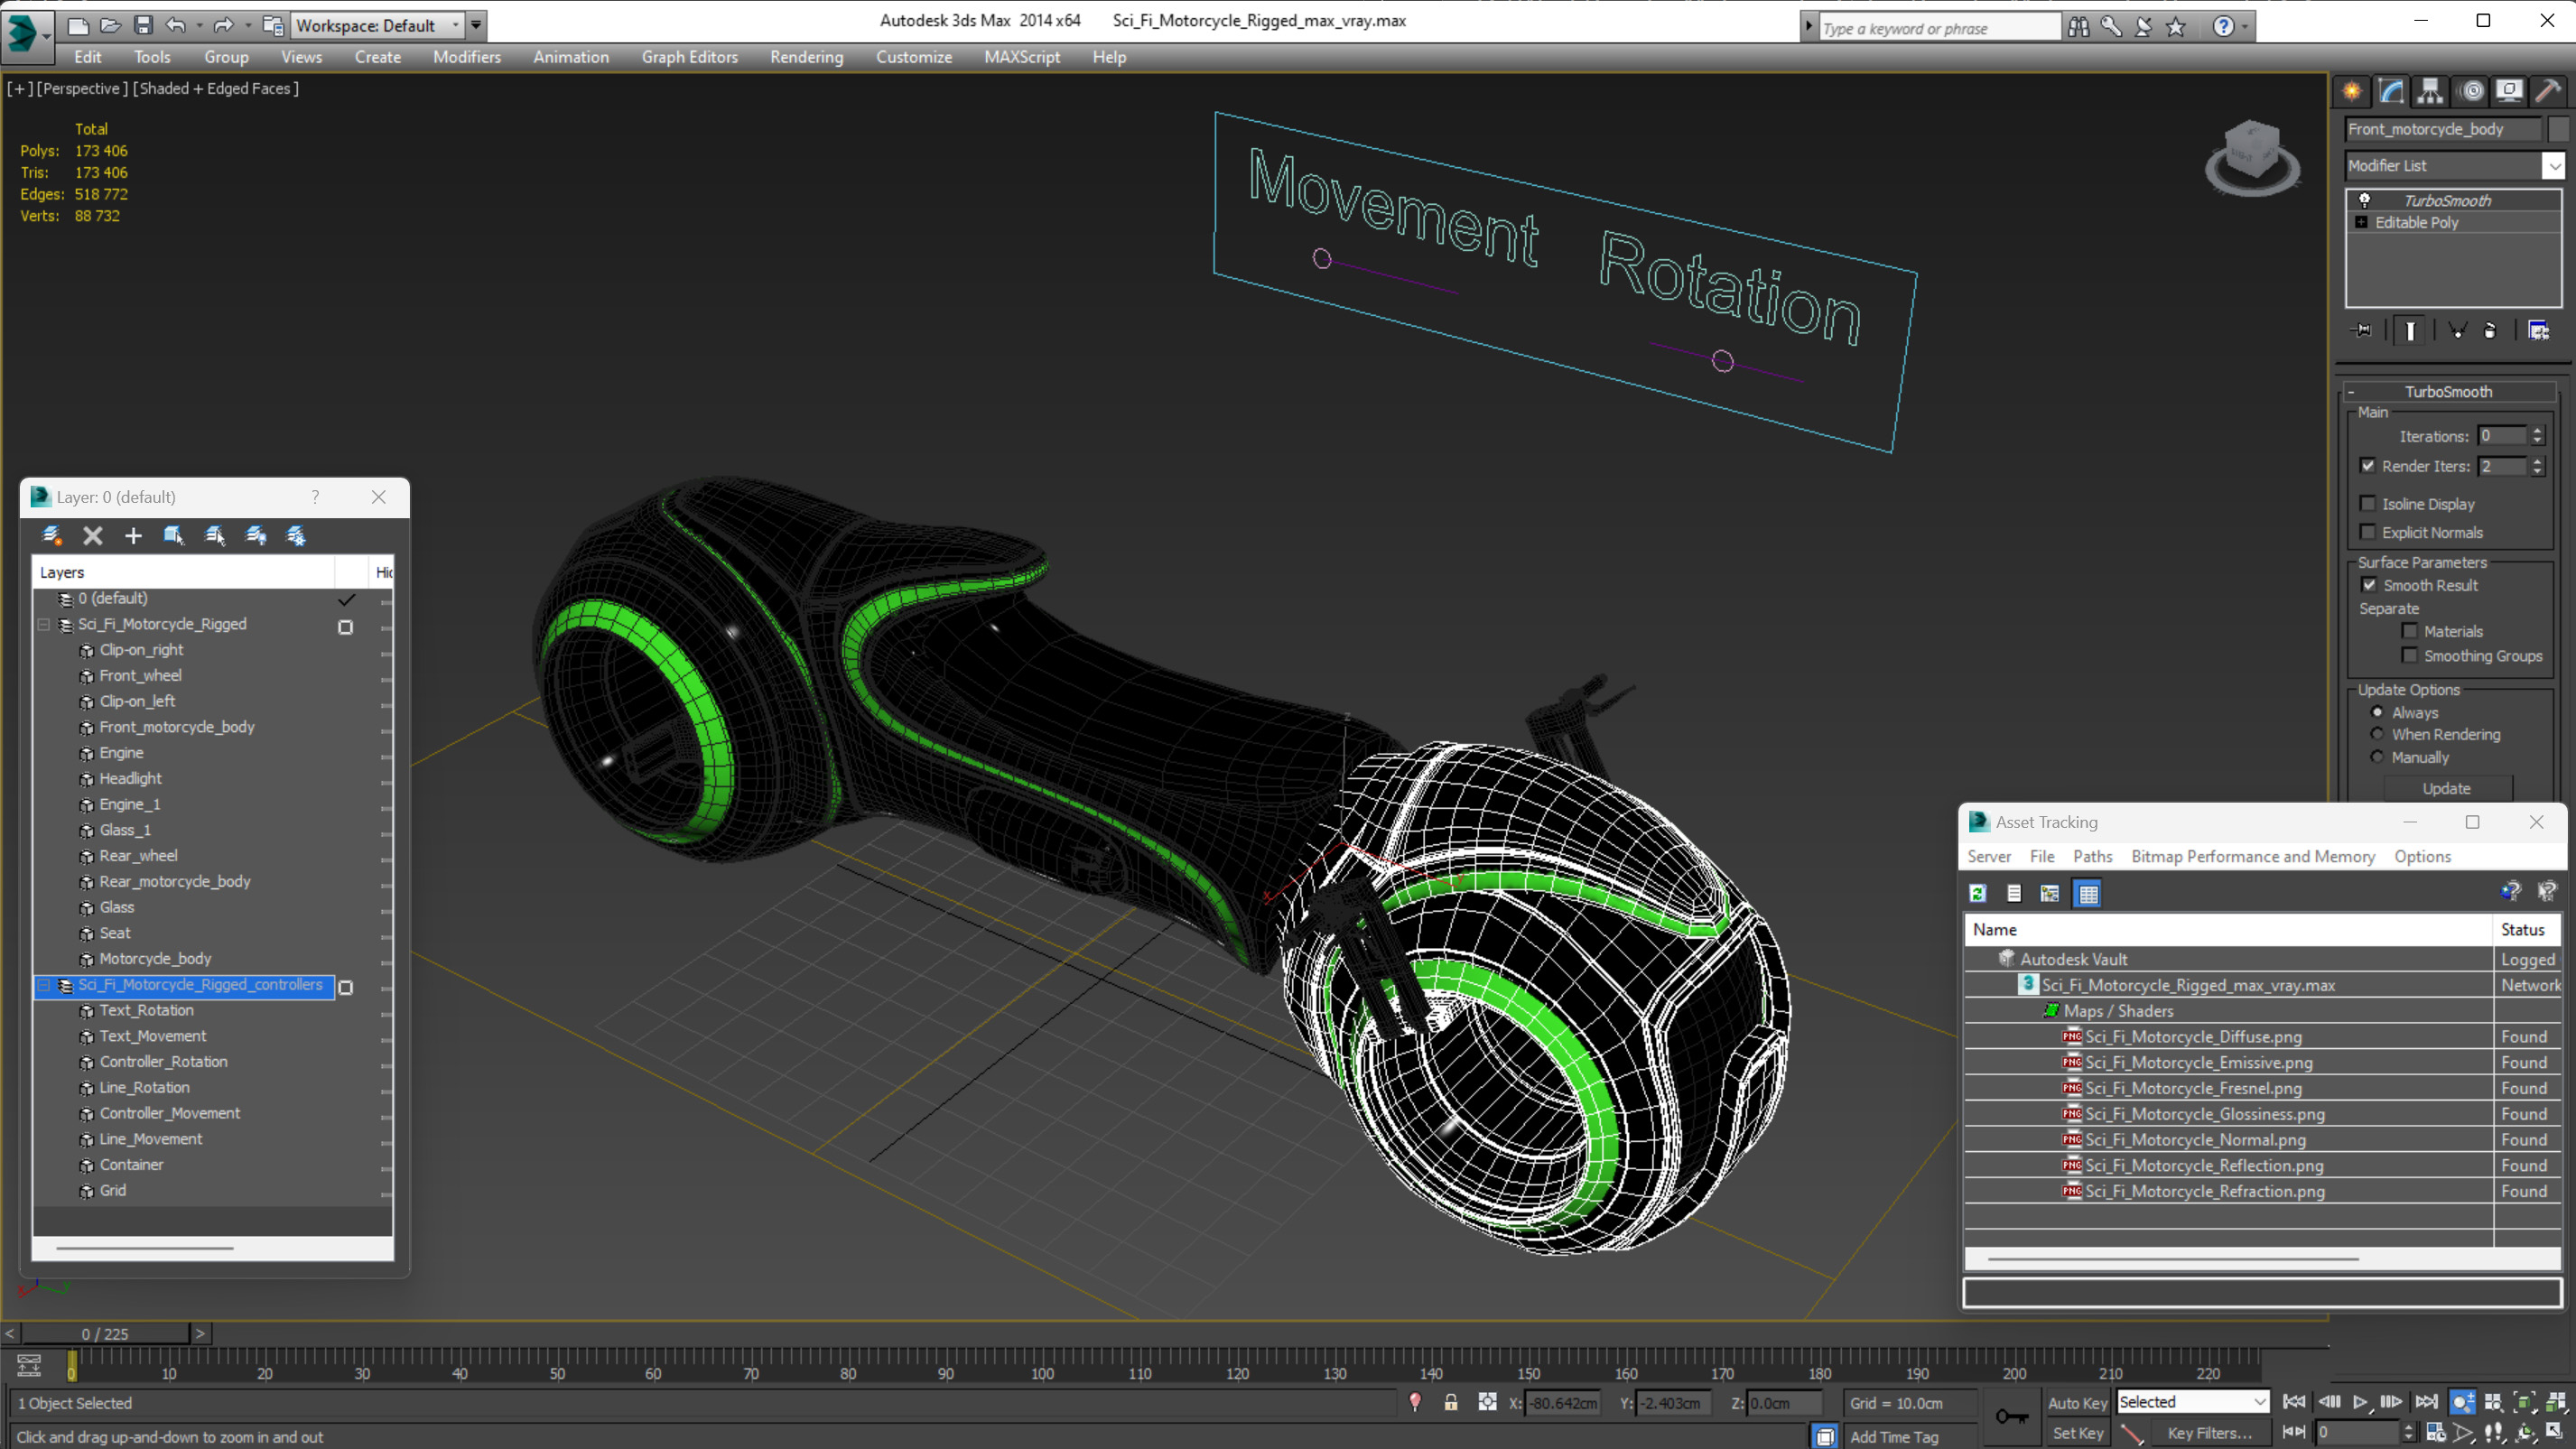Click Create New Layer icon in Layer dialog
The width and height of the screenshot is (2576, 1449).
coord(52,536)
